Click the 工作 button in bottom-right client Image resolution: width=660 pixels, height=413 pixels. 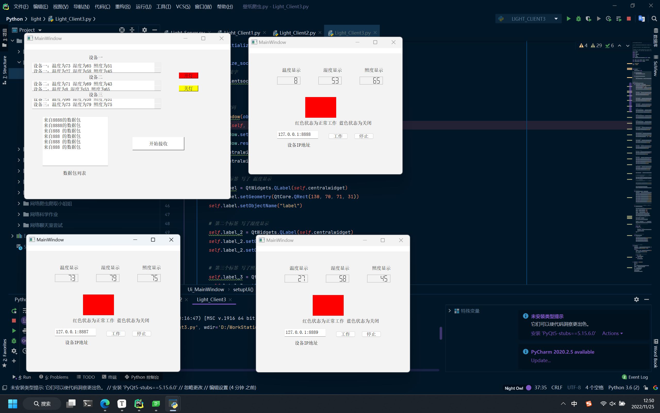pos(345,333)
